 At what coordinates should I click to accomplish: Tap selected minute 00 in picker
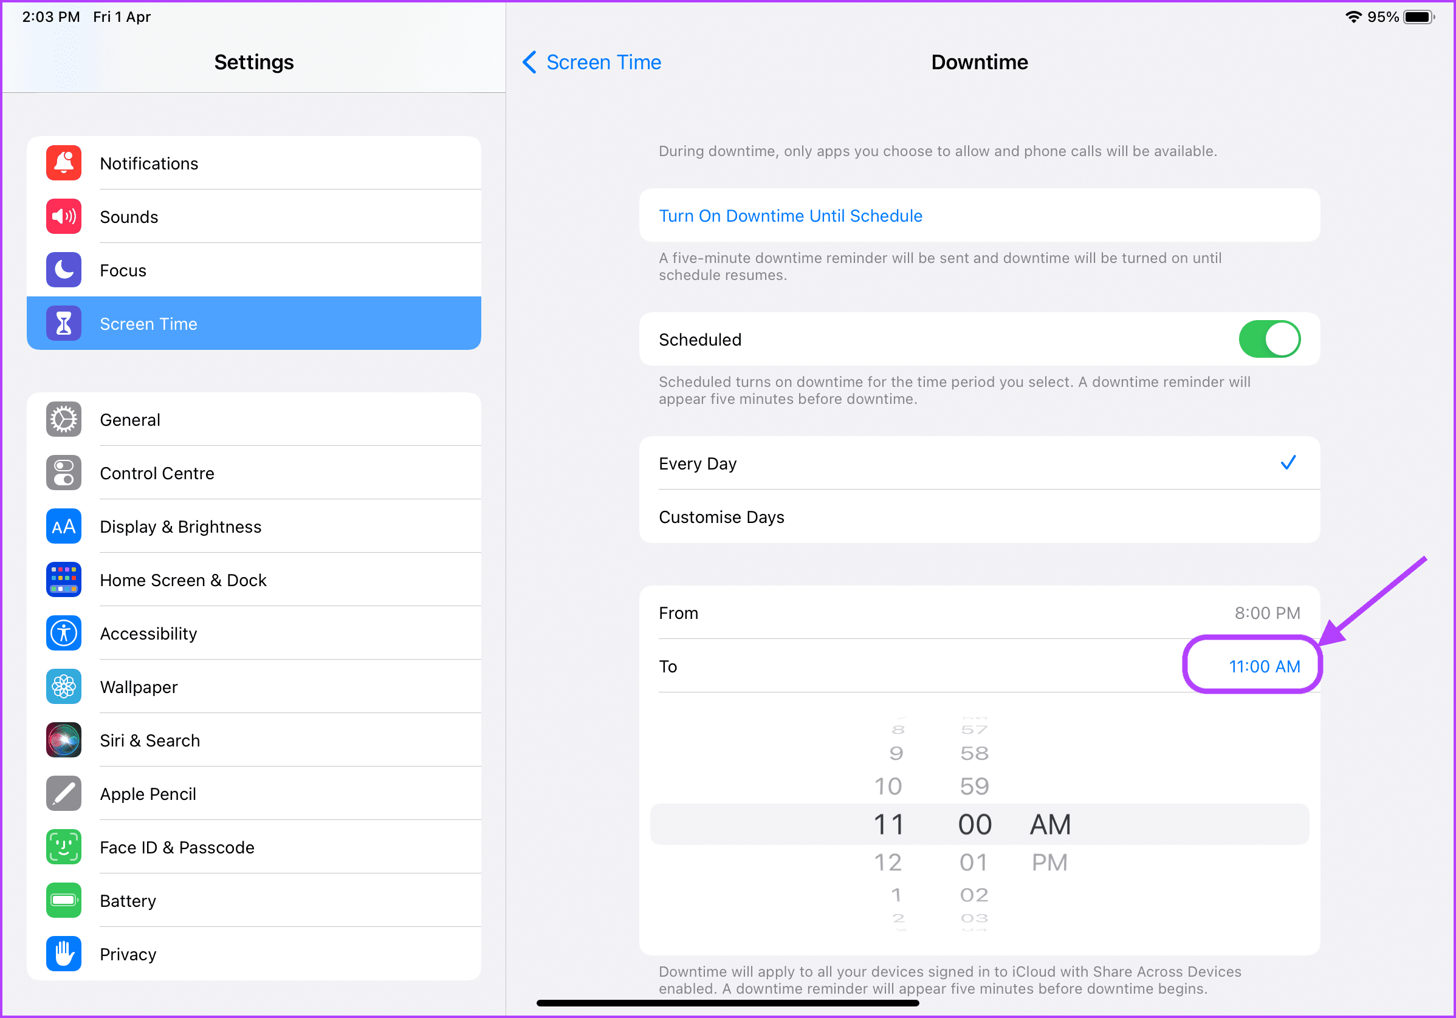975,824
